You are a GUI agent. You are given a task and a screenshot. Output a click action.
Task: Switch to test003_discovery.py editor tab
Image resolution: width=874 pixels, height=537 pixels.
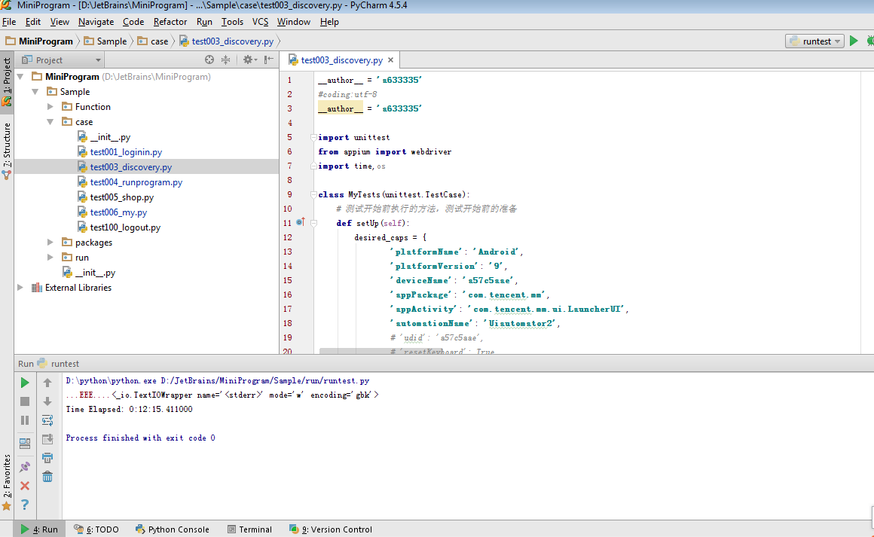coord(341,59)
